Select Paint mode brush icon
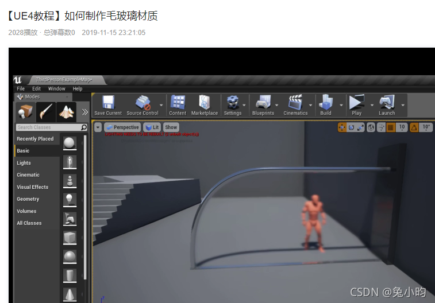 (x=46, y=112)
